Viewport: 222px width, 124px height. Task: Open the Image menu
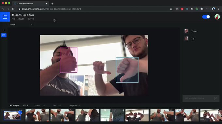point(21,19)
